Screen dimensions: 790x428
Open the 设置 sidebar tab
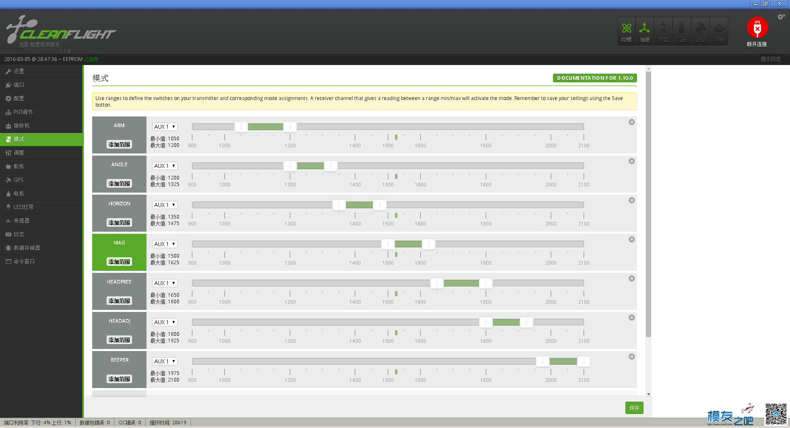click(x=41, y=71)
